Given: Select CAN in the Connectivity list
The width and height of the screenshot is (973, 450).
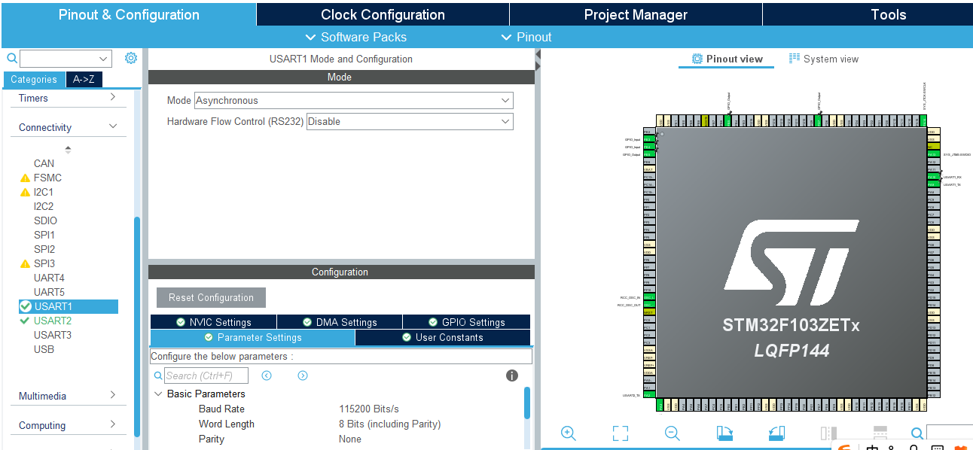Looking at the screenshot, I should pos(44,163).
